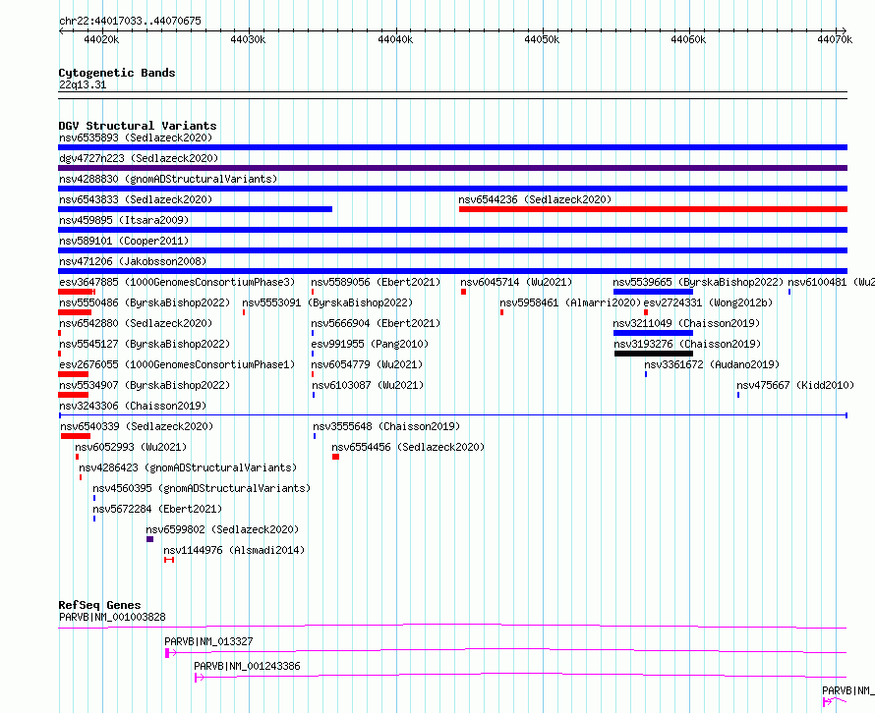The width and height of the screenshot is (875, 713).
Task: Click nsv6554456 (Sedlazeck2020) label
Action: (408, 447)
